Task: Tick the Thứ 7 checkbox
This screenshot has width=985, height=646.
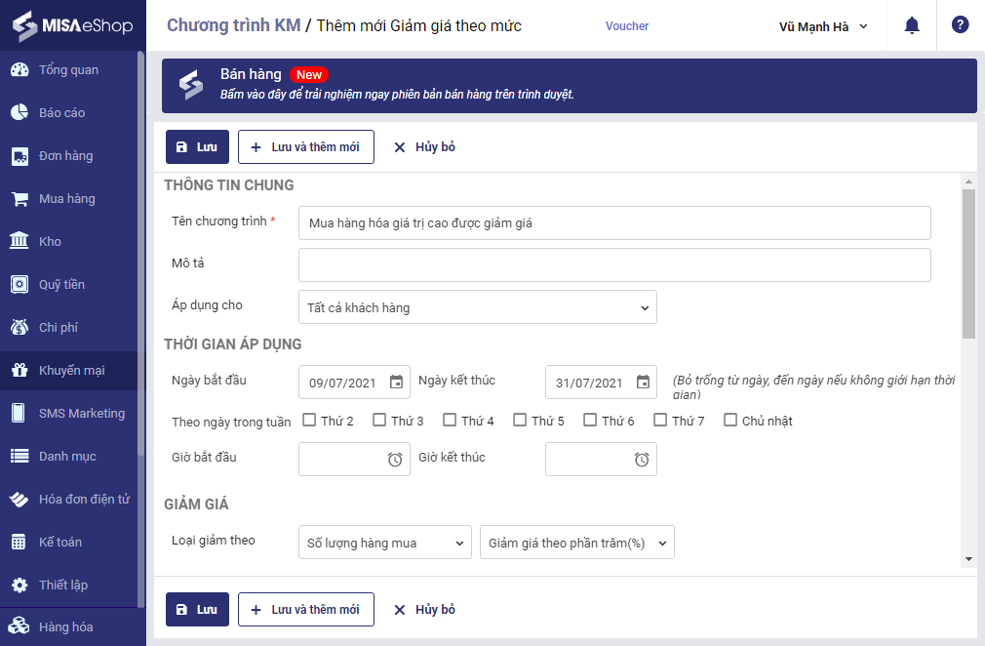Action: pos(660,420)
